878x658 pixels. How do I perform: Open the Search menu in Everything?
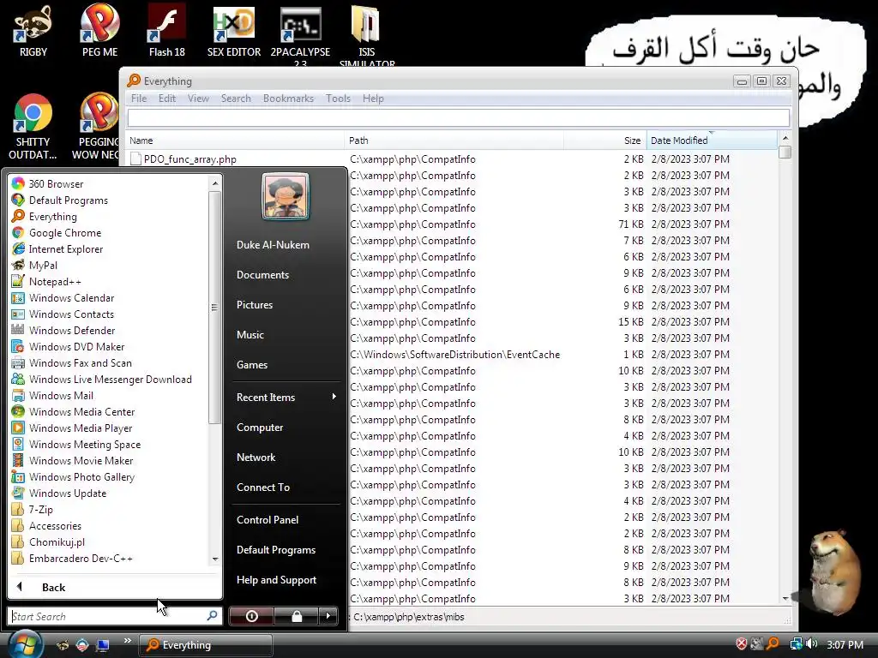236,99
